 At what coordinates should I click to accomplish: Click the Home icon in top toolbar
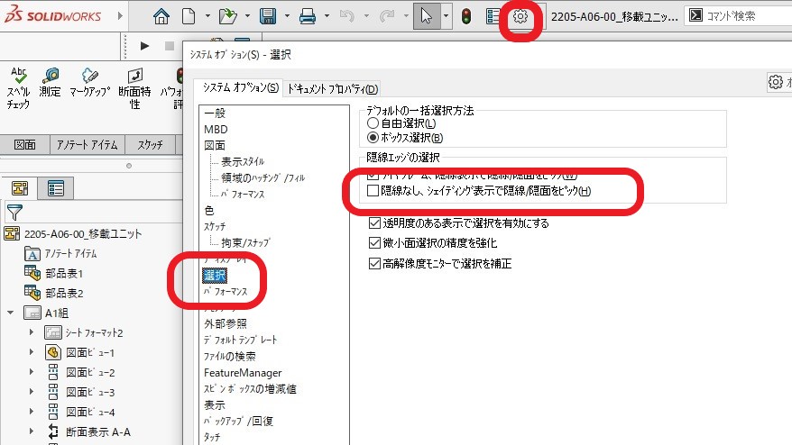[161, 16]
